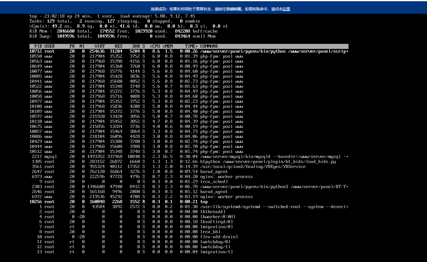This screenshot has height=262, width=427.
Task: Click PID 10086 in the process list
Action: point(35,136)
